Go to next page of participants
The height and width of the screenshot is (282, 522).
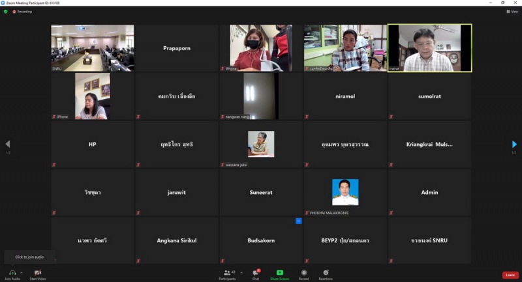point(514,144)
